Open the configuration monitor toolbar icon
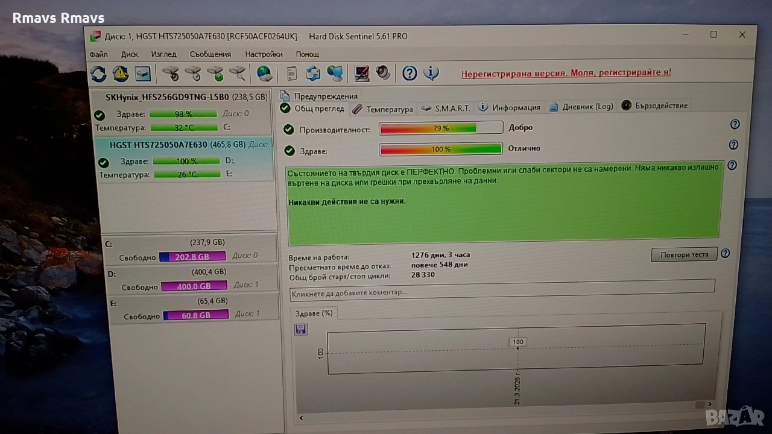Viewport: 772px width, 434px height. (x=361, y=74)
